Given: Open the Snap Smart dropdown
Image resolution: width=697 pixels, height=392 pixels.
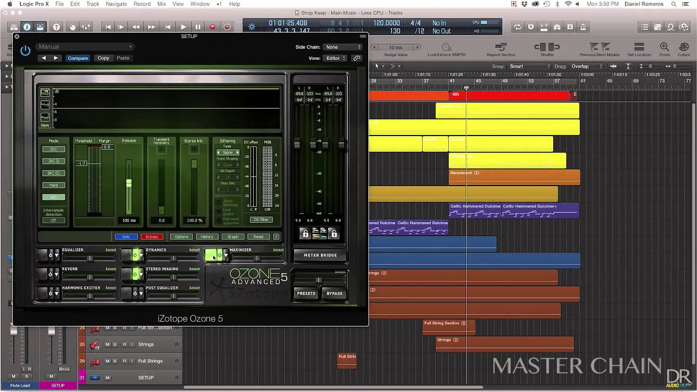Looking at the screenshot, I should click(x=529, y=66).
